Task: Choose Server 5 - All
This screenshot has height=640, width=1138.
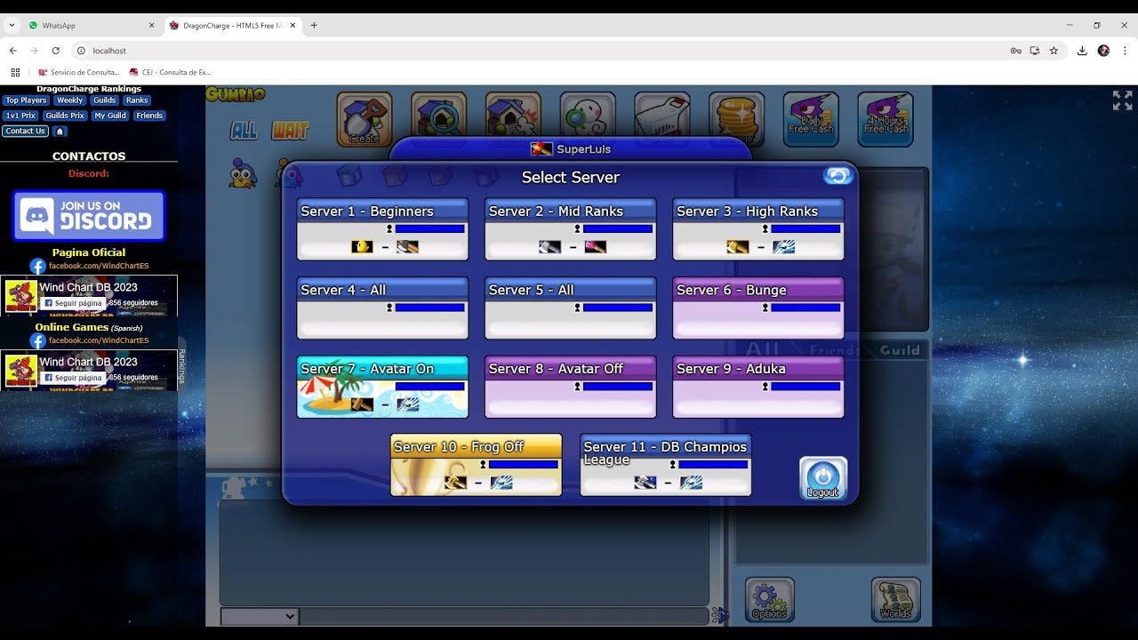Action: pos(570,308)
